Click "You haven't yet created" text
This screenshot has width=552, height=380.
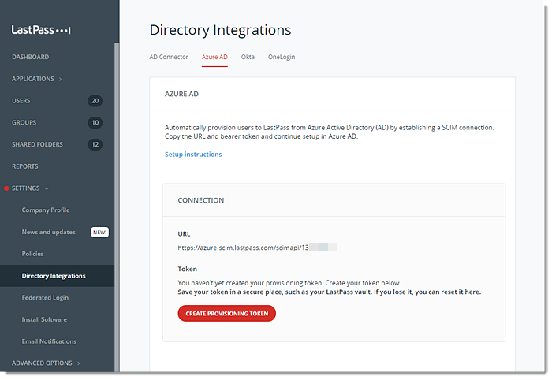(289, 283)
